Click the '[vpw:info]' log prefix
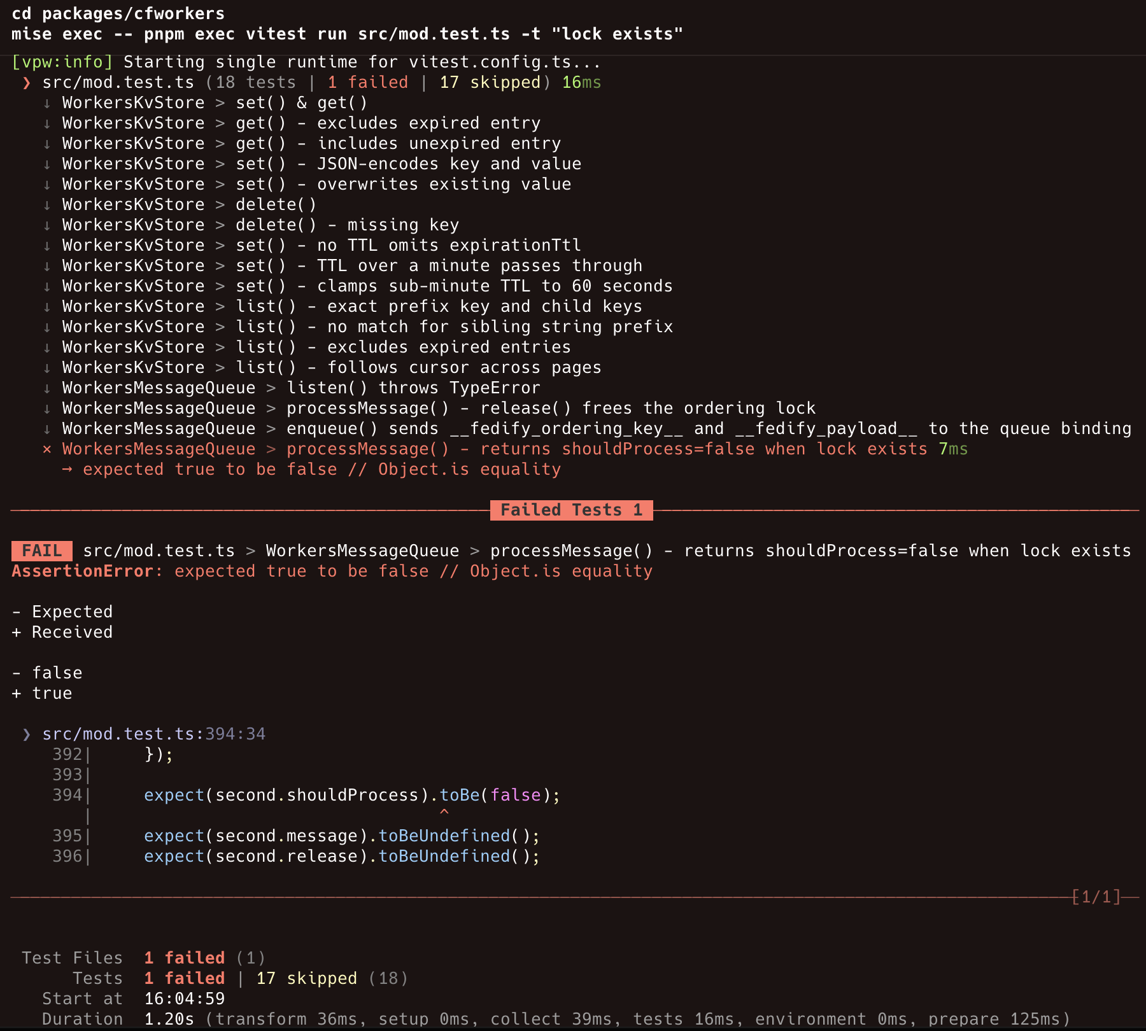This screenshot has width=1146, height=1031. point(62,62)
